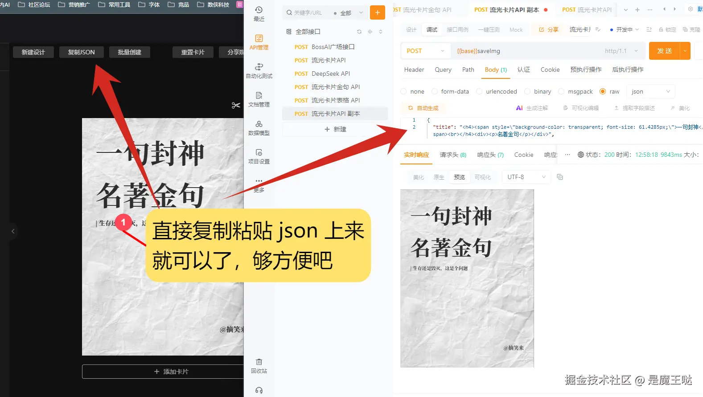
Task: Click the edit name icon beside 流光卡片
Action: (598, 29)
